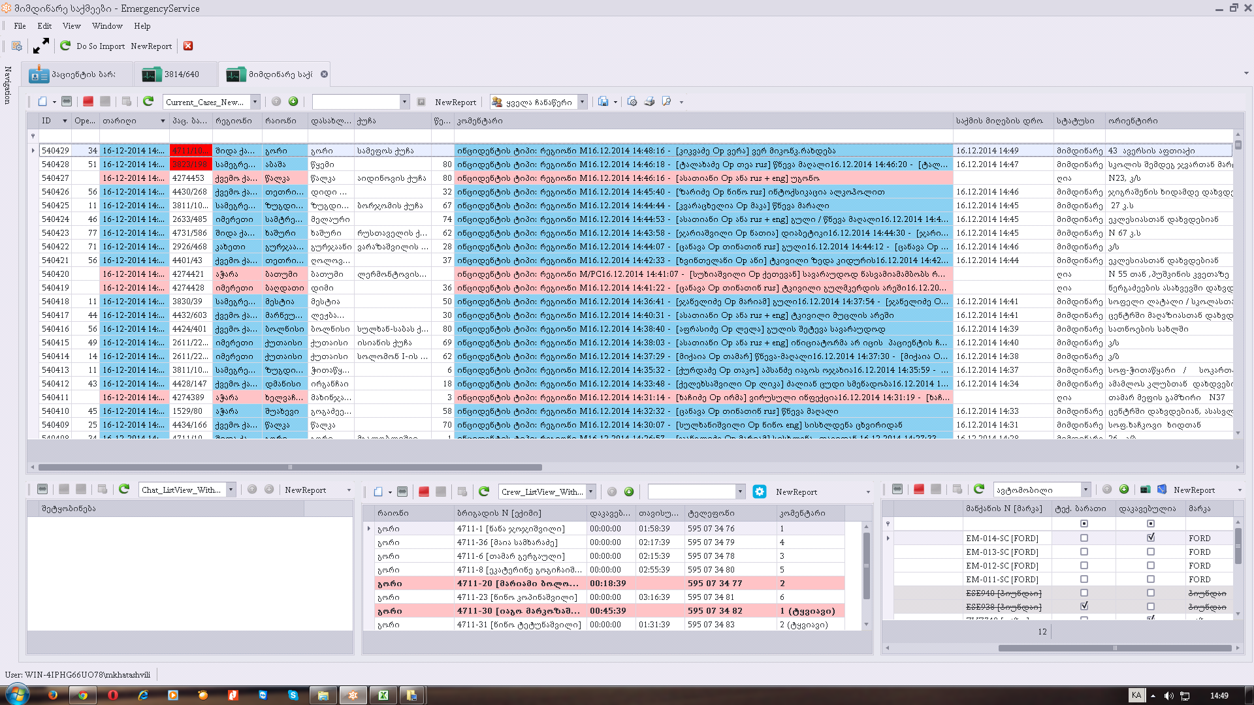Click the green down arrow in vehicle panel
The image size is (1254, 705).
[x=1124, y=490]
